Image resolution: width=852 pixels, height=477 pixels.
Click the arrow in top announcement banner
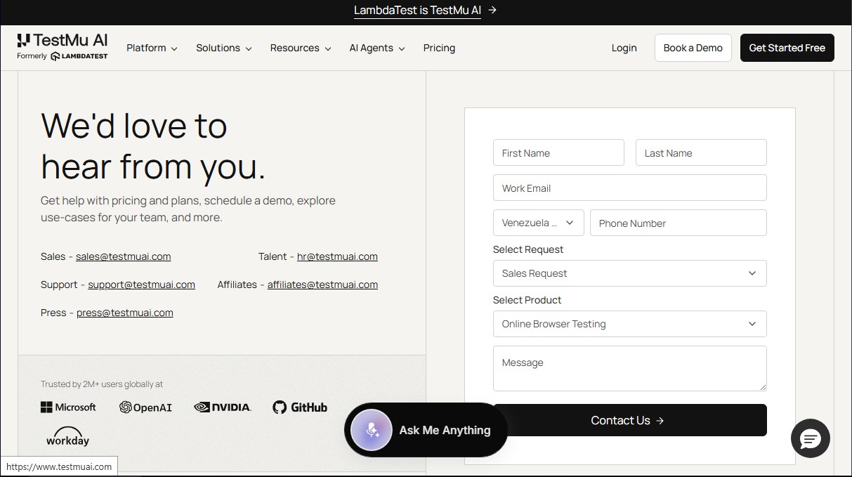coord(492,10)
